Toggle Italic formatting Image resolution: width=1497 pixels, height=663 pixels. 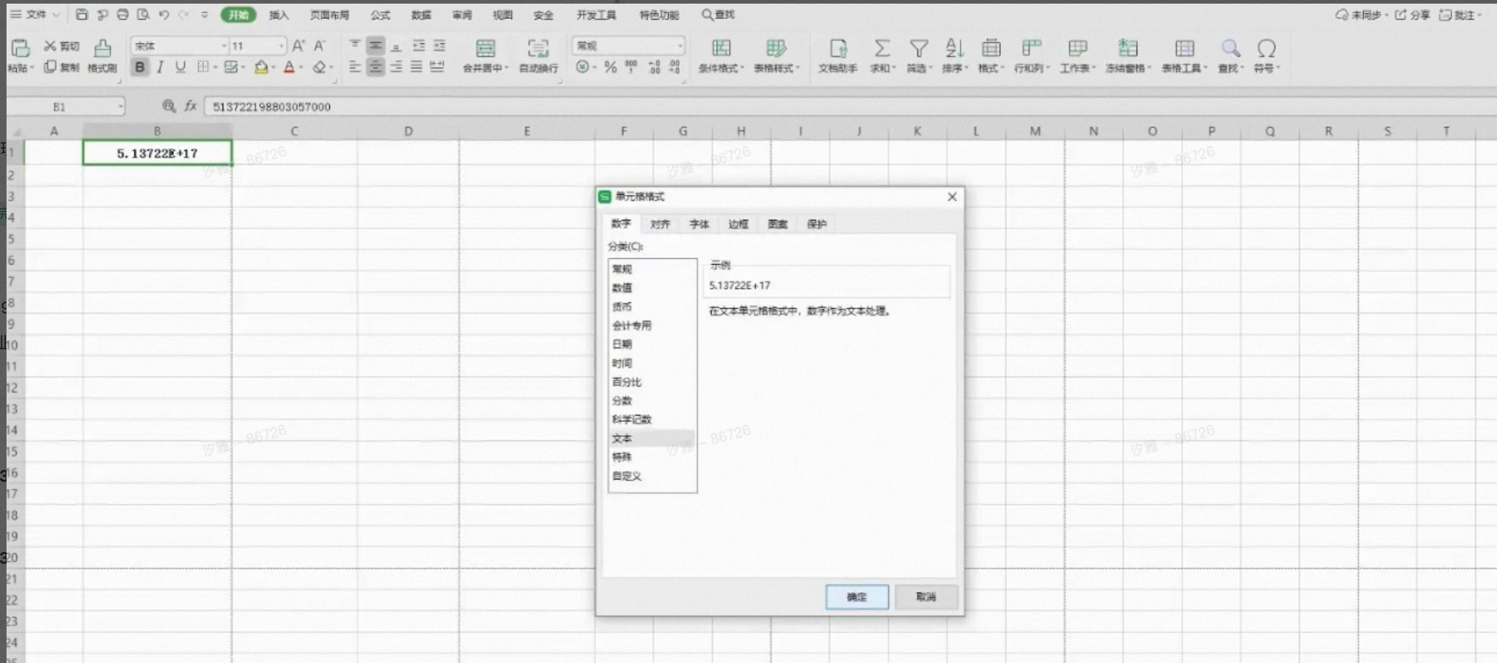tap(160, 67)
